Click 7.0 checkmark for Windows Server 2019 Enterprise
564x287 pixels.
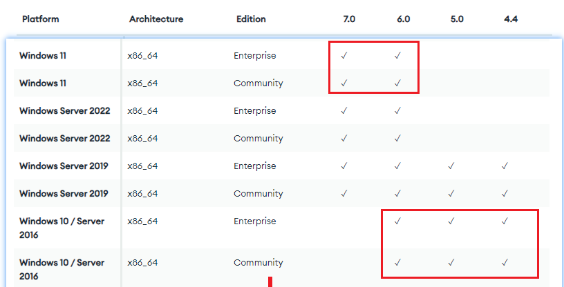pos(344,166)
